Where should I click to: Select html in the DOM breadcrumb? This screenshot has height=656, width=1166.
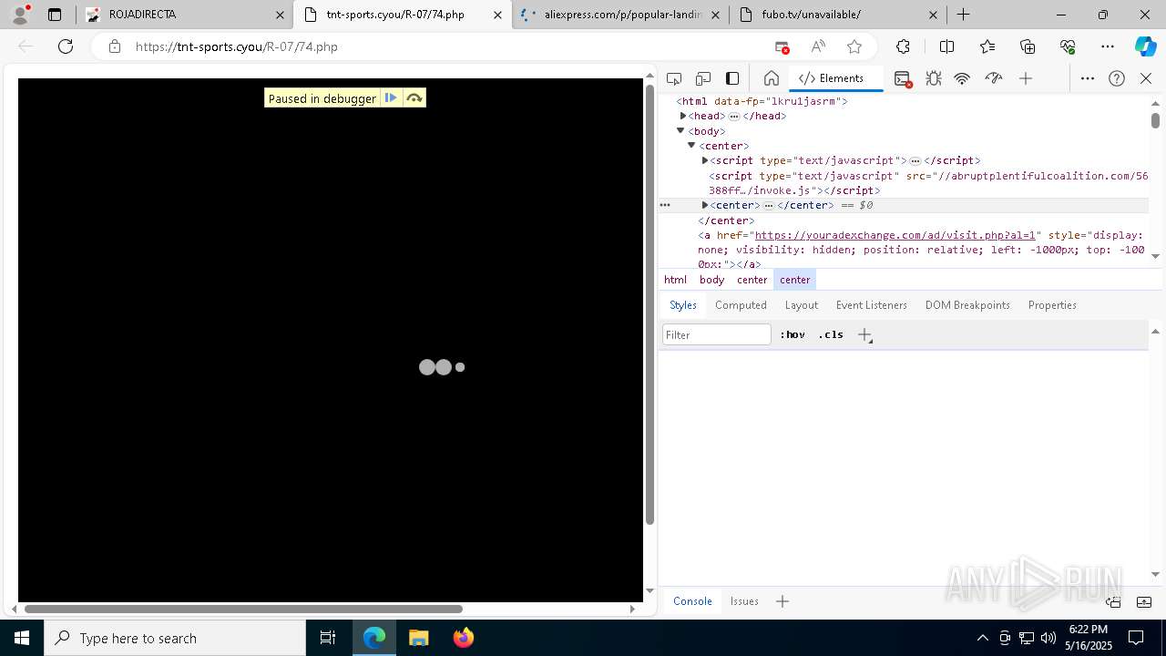(x=675, y=280)
